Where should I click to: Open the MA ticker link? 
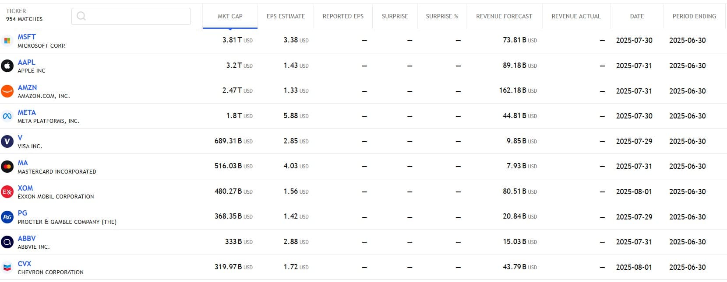point(22,163)
